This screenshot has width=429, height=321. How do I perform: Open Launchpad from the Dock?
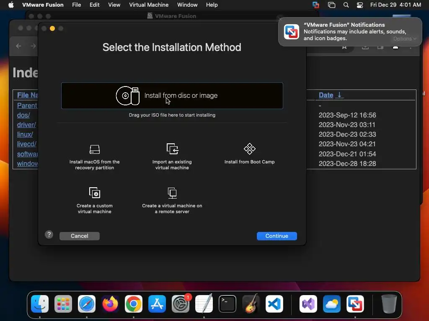click(63, 304)
